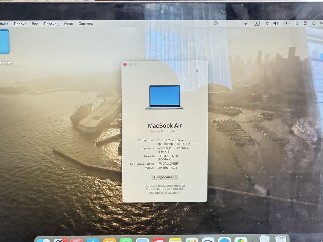Click the dimmed icon left of Wi-Fi
Viewport: 323px width, 242px height.
click(236, 24)
